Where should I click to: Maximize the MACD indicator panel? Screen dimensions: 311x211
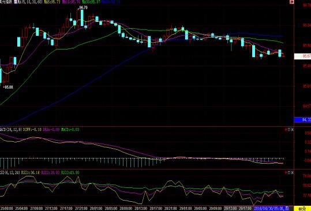click(289, 130)
